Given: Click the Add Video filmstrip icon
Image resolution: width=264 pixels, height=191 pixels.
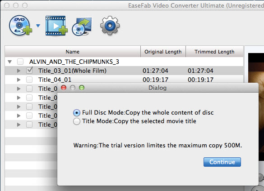Looking at the screenshot, I should (56, 26).
